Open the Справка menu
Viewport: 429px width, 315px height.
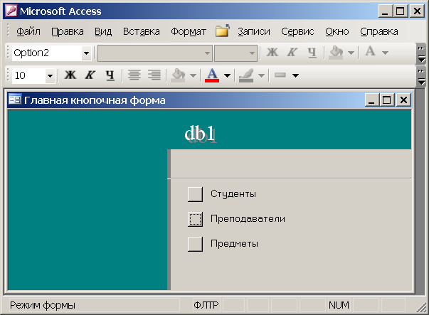pos(379,31)
